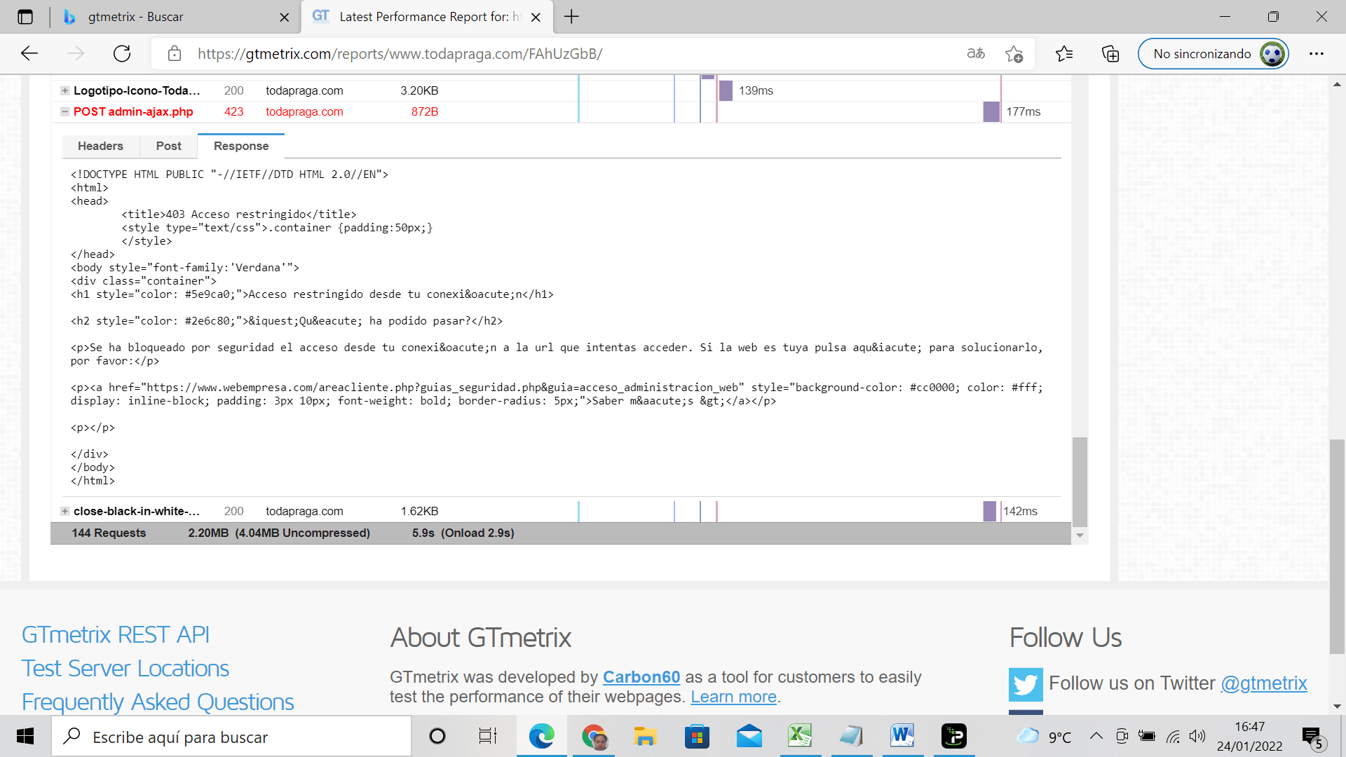Click the 144 Requests summary text
Screen dimensions: 1346x757
point(109,533)
